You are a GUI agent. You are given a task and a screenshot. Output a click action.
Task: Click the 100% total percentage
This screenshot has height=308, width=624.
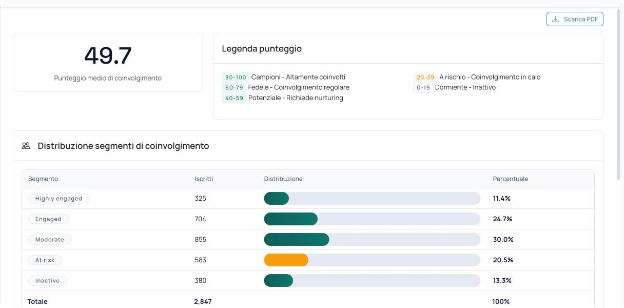[501, 302]
